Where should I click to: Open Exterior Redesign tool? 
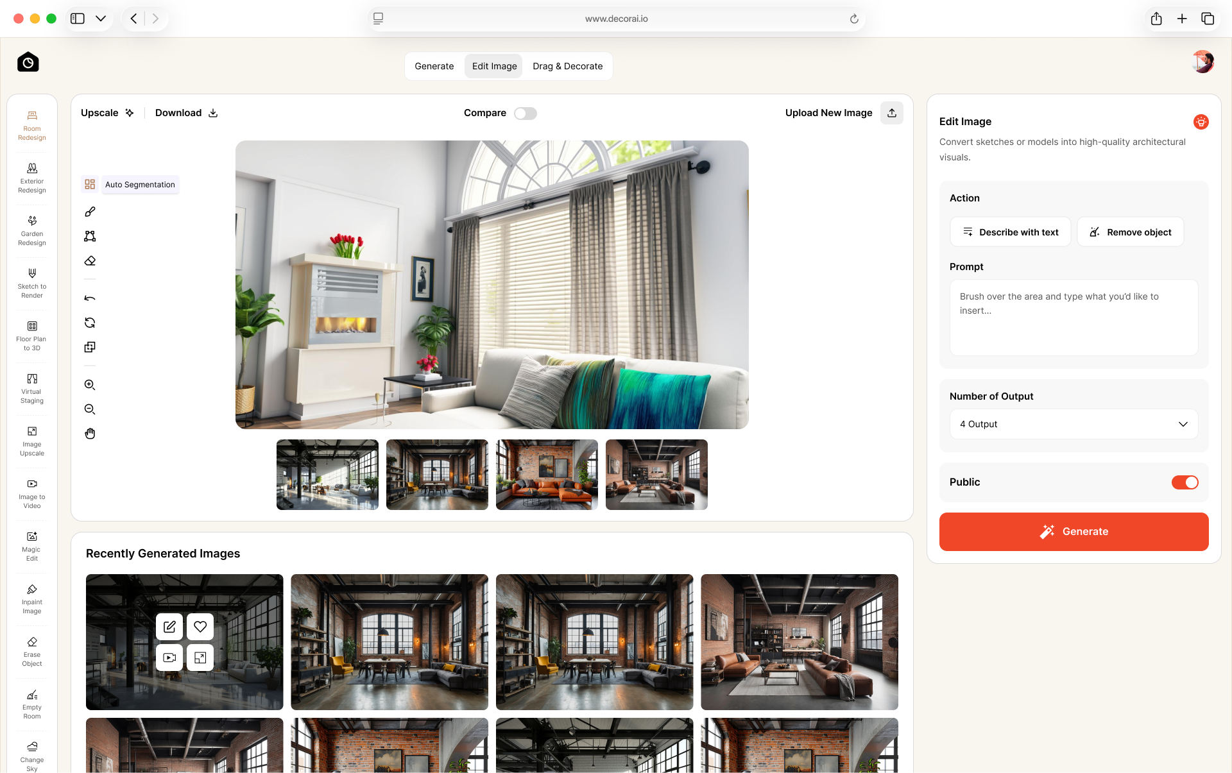click(x=32, y=178)
